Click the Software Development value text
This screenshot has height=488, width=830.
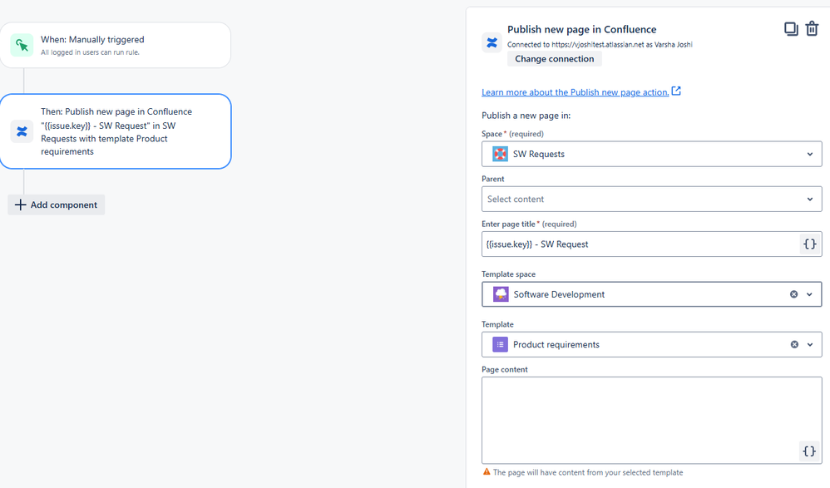click(558, 294)
